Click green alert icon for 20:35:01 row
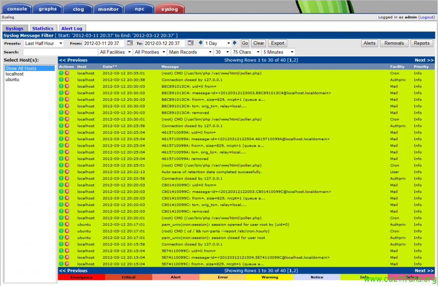This screenshot has height=286, width=438. 61,73
